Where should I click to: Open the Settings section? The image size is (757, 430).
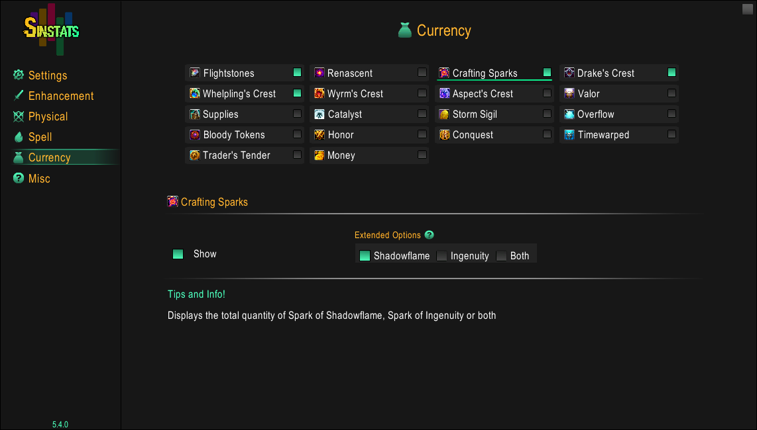point(47,75)
